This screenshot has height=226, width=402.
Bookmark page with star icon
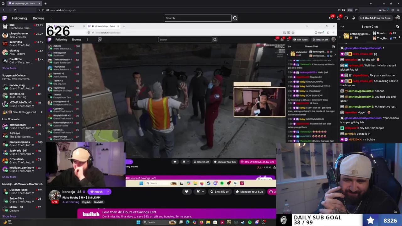[x=356, y=10]
